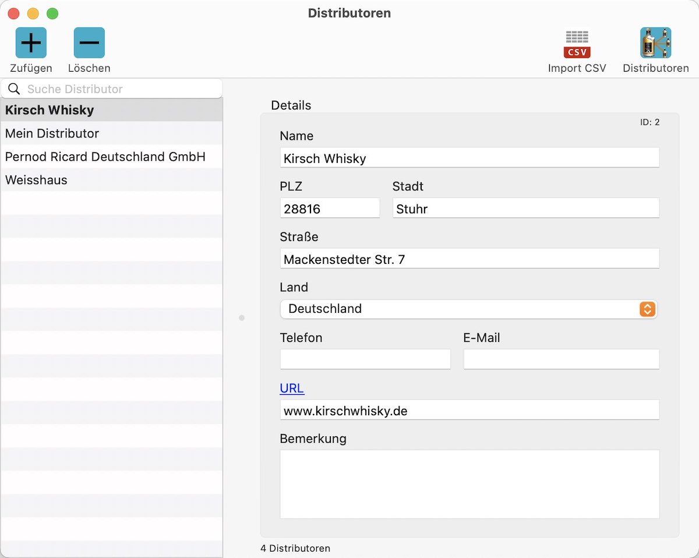Edit the URL field www.kirschwhisky.de

tap(469, 410)
